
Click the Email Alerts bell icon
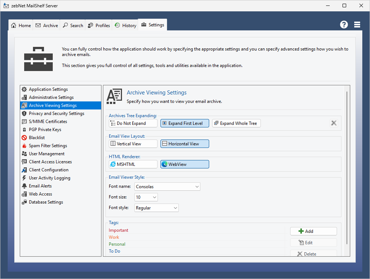(24, 186)
